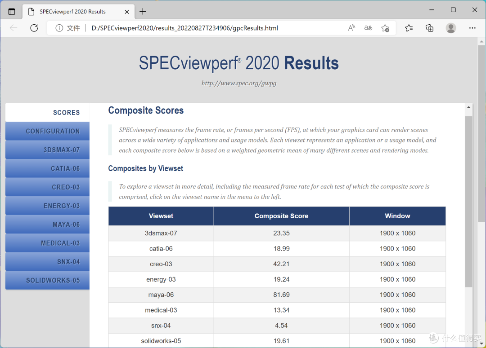Image resolution: width=486 pixels, height=348 pixels.
Task: Click the 19.24 composite score value
Action: 281,279
